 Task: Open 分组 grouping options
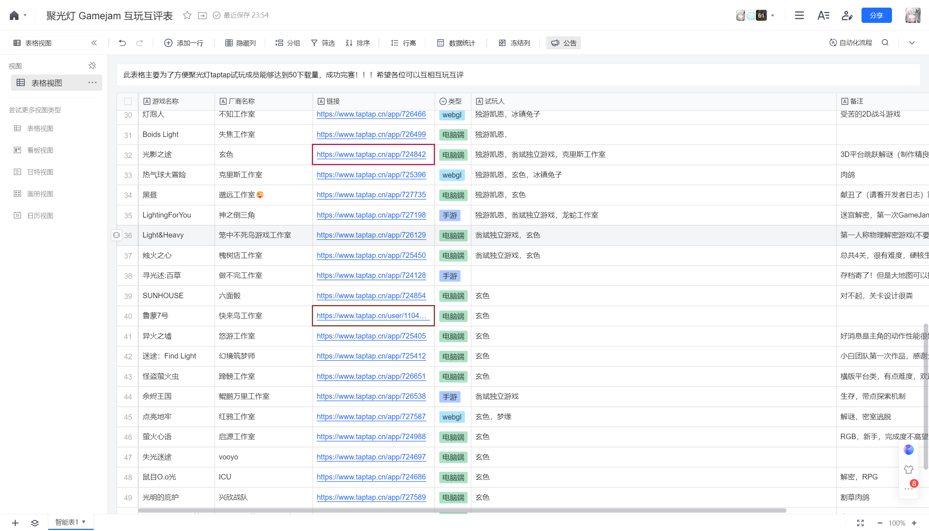(287, 43)
